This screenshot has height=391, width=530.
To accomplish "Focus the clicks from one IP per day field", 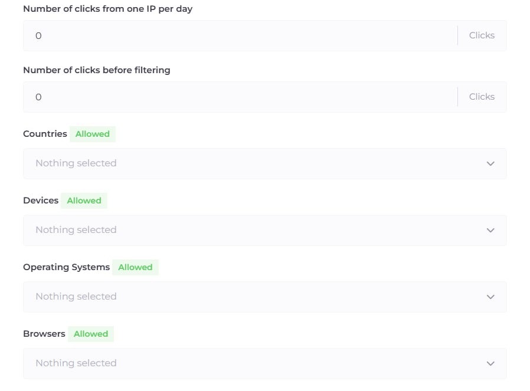I will click(x=236, y=35).
